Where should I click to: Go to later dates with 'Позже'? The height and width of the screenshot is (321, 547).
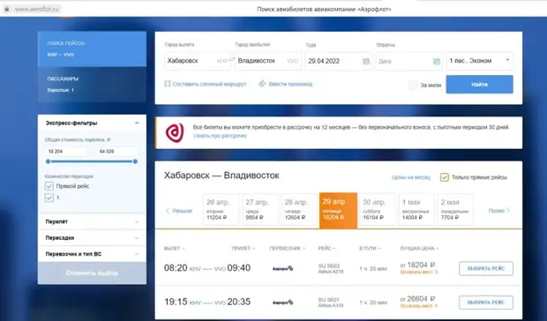[499, 211]
